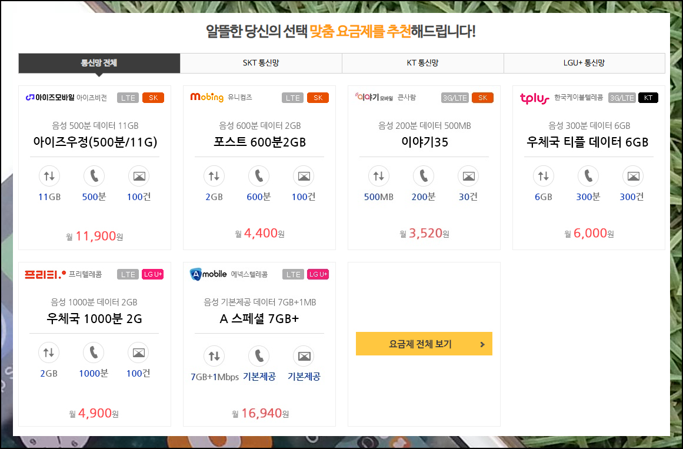The width and height of the screenshot is (683, 449).
Task: Click phone icon above 500분
Action: pos(94,176)
